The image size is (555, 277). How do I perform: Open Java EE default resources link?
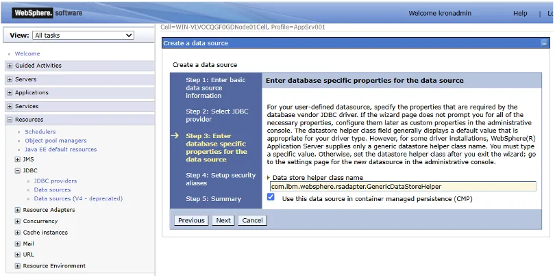60,150
